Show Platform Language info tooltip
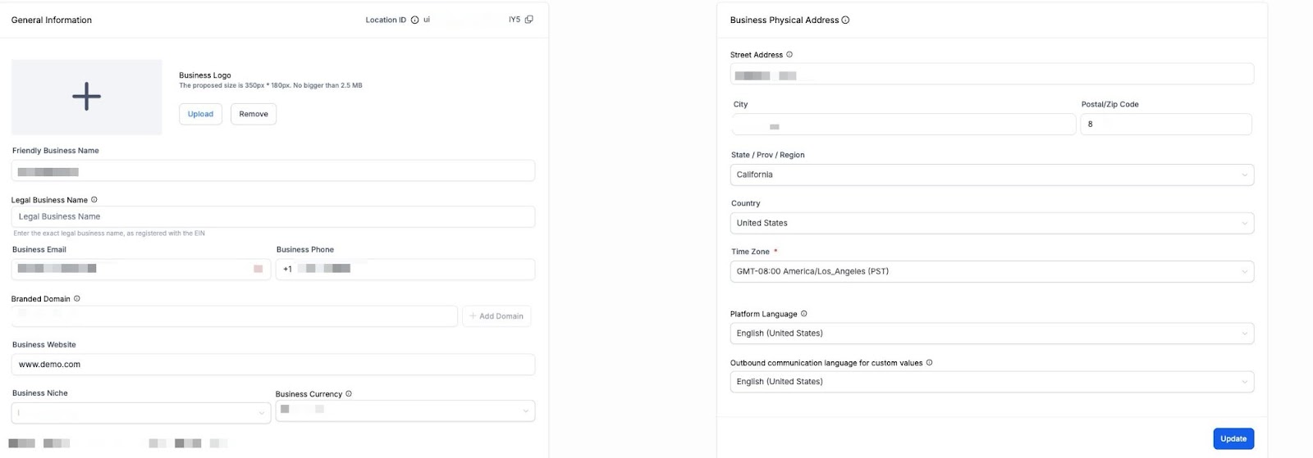Screen dimensions: 1313x458 (x=804, y=314)
